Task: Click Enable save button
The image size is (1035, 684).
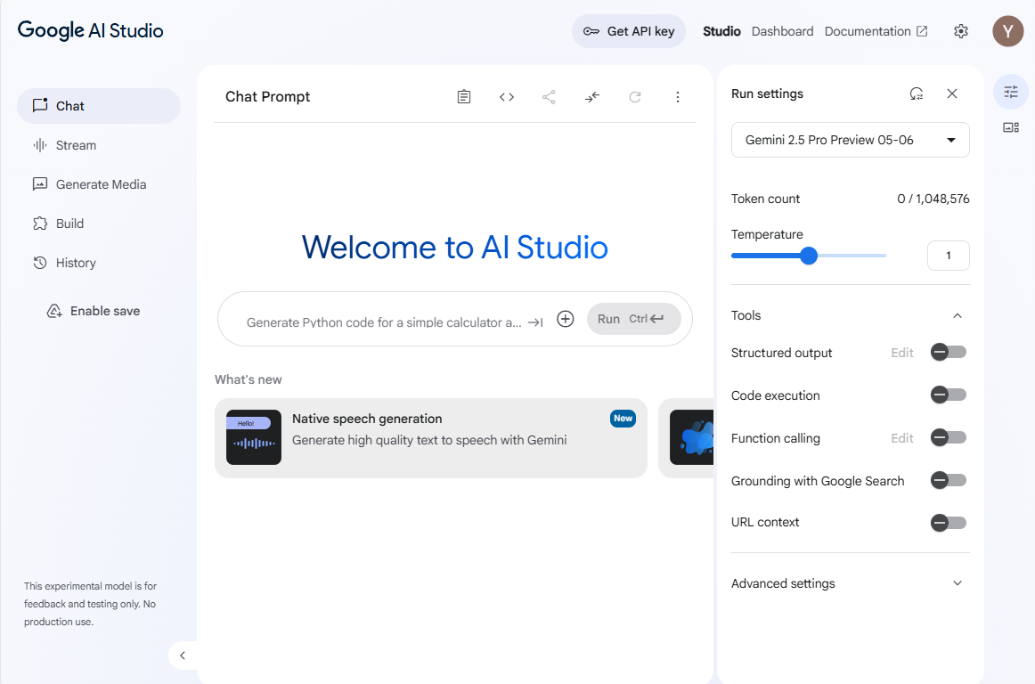Action: coord(93,311)
